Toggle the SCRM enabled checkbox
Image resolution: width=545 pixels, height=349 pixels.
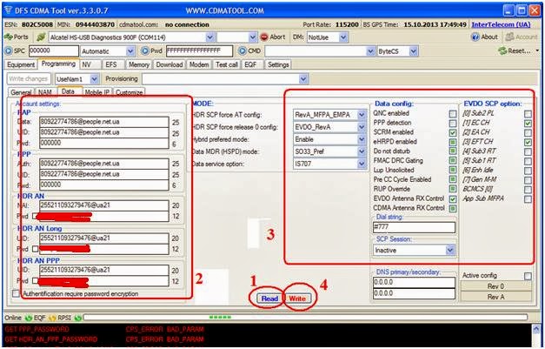tap(453, 132)
